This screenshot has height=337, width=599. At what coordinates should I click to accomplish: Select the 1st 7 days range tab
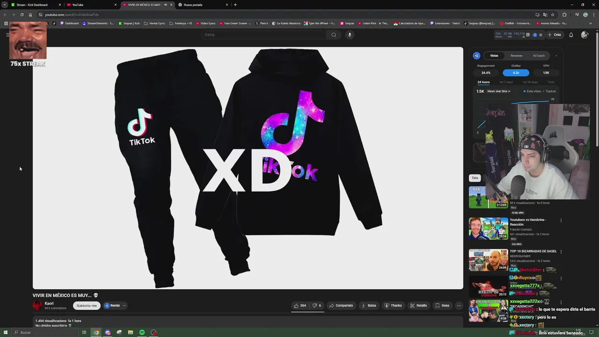(506, 82)
